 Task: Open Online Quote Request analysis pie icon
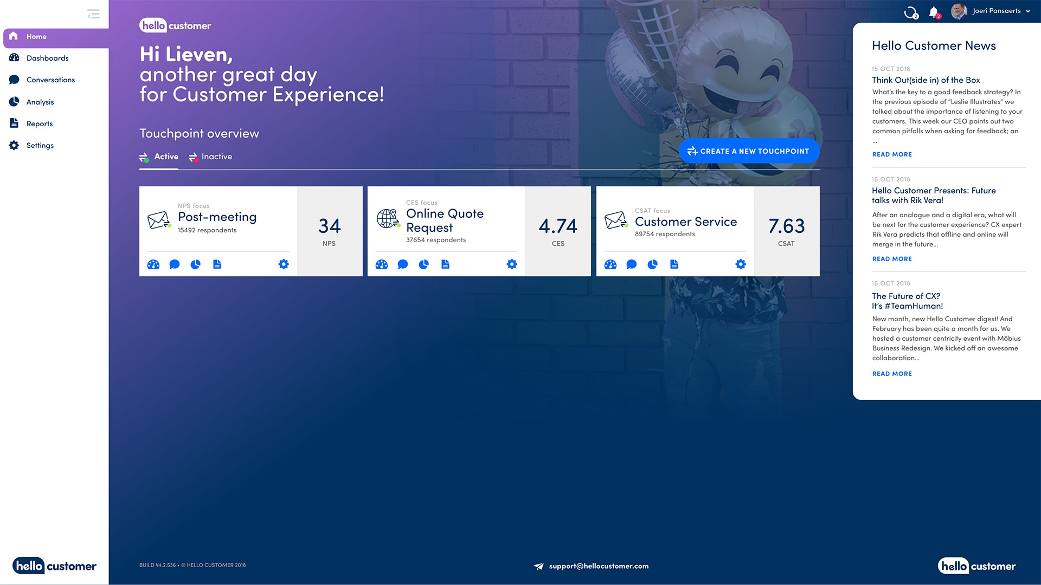[424, 264]
